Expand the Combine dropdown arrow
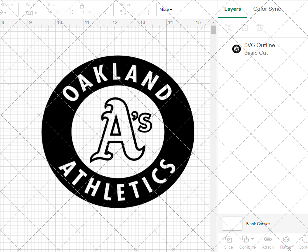The image size is (308, 252). [x=253, y=239]
